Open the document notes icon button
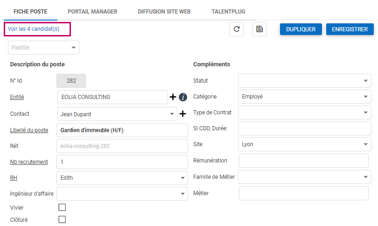378x226 pixels. tap(259, 29)
